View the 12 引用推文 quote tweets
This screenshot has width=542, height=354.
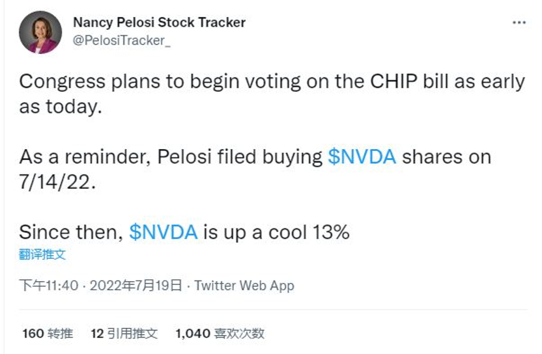(x=124, y=334)
